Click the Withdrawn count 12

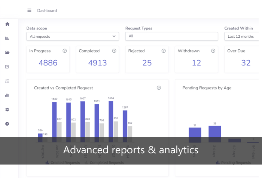(196, 63)
